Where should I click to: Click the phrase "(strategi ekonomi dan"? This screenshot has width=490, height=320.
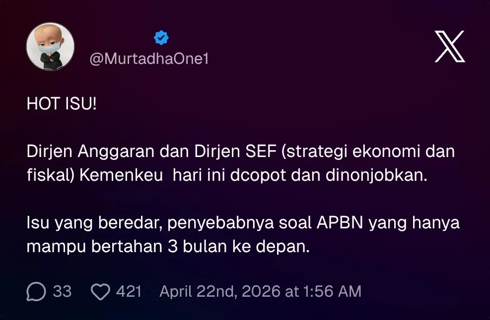click(368, 152)
